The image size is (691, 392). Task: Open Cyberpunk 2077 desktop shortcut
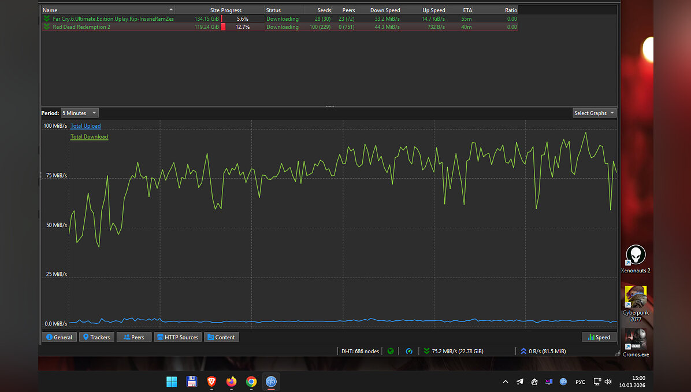point(636,304)
